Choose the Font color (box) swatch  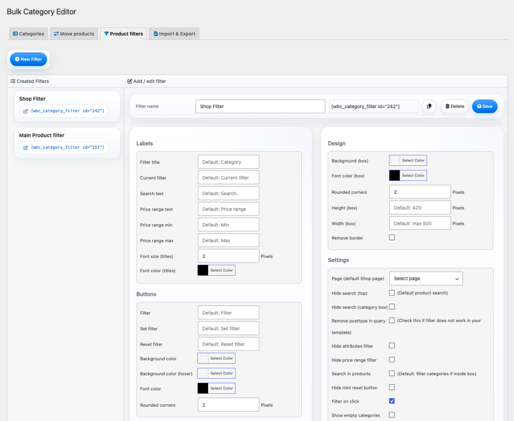click(408, 176)
